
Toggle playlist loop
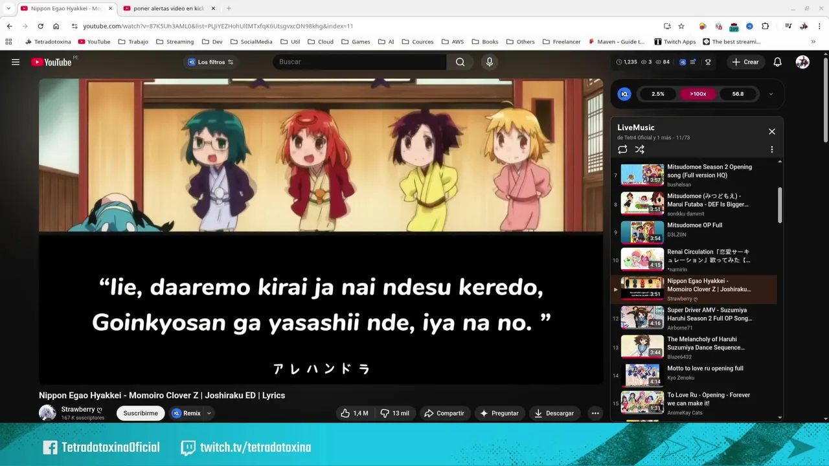point(622,150)
